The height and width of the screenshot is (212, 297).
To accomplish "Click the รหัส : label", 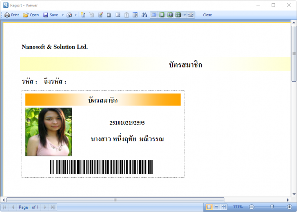I will (29, 81).
